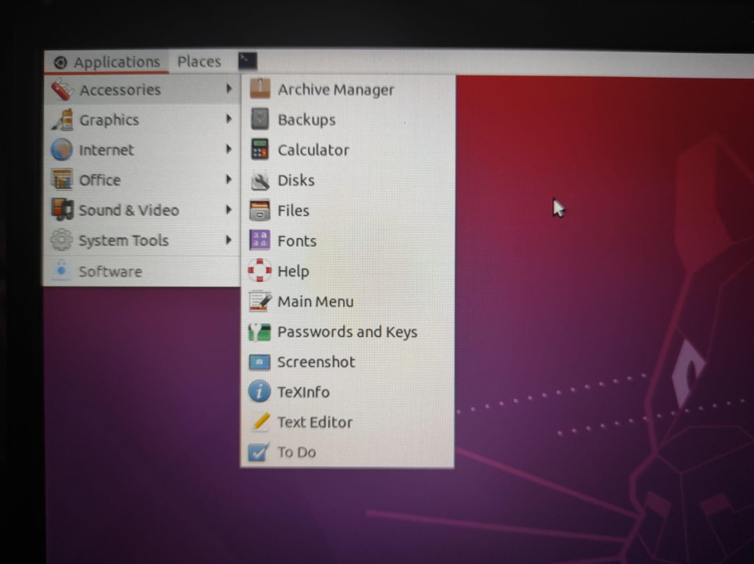Screen dimensions: 754x564
Task: Click the Calculator icon
Action: 260,149
